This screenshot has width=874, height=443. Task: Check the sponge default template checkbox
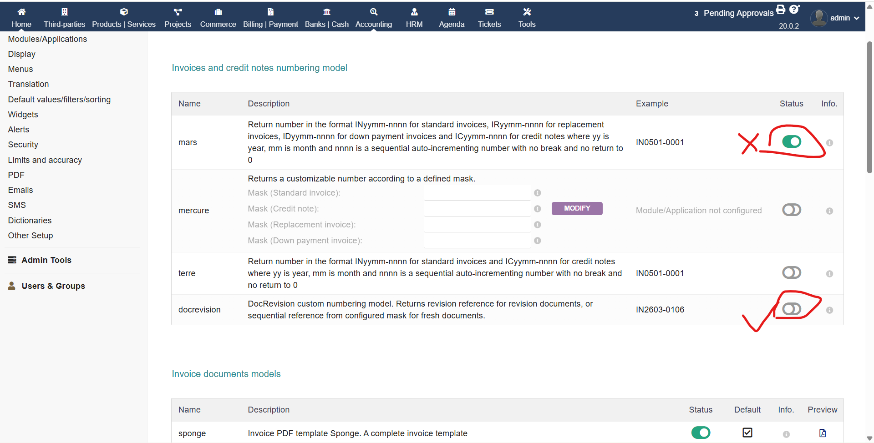point(747,433)
